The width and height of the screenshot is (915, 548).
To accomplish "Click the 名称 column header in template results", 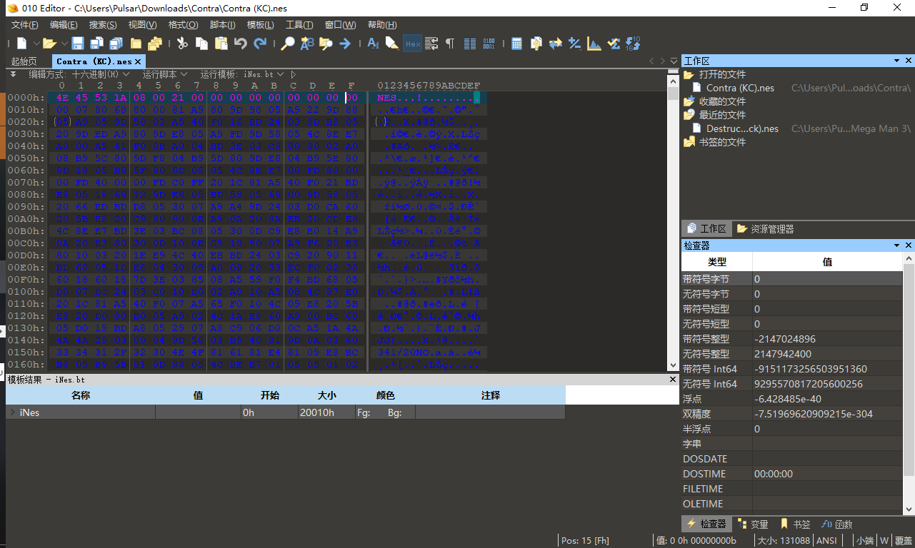I will 81,395.
